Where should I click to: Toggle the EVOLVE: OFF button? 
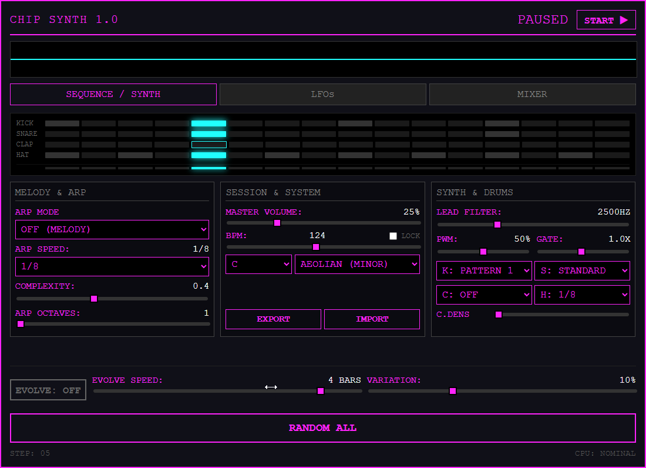click(x=48, y=390)
